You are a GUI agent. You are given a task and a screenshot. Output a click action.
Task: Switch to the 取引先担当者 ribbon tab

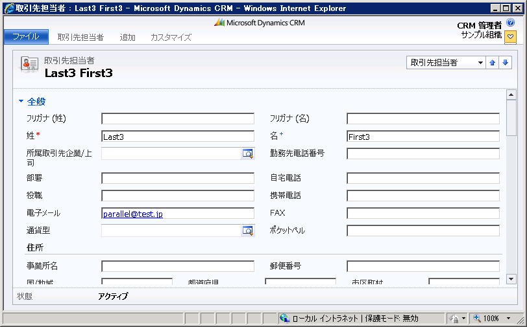(x=80, y=37)
